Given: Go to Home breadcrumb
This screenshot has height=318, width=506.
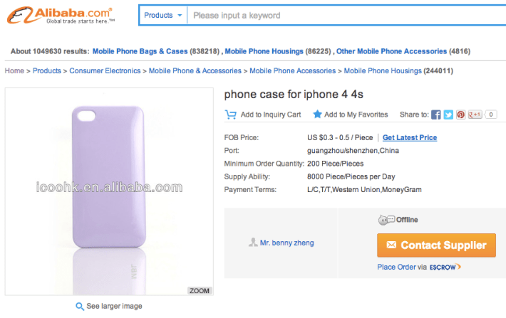Looking at the screenshot, I should point(14,70).
